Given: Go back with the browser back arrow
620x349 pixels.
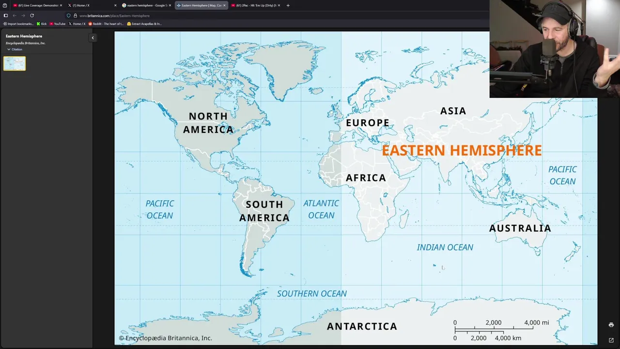Looking at the screenshot, I should coord(15,16).
